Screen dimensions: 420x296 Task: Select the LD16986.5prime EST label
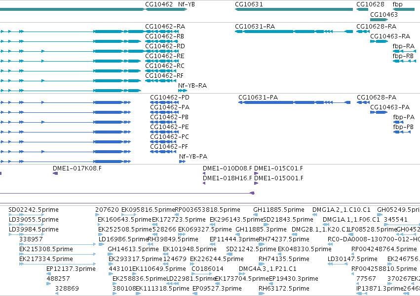[x=123, y=239]
